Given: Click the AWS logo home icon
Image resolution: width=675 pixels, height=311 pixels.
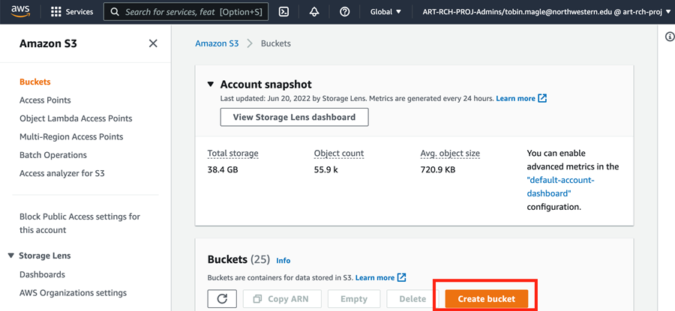Looking at the screenshot, I should 20,12.
